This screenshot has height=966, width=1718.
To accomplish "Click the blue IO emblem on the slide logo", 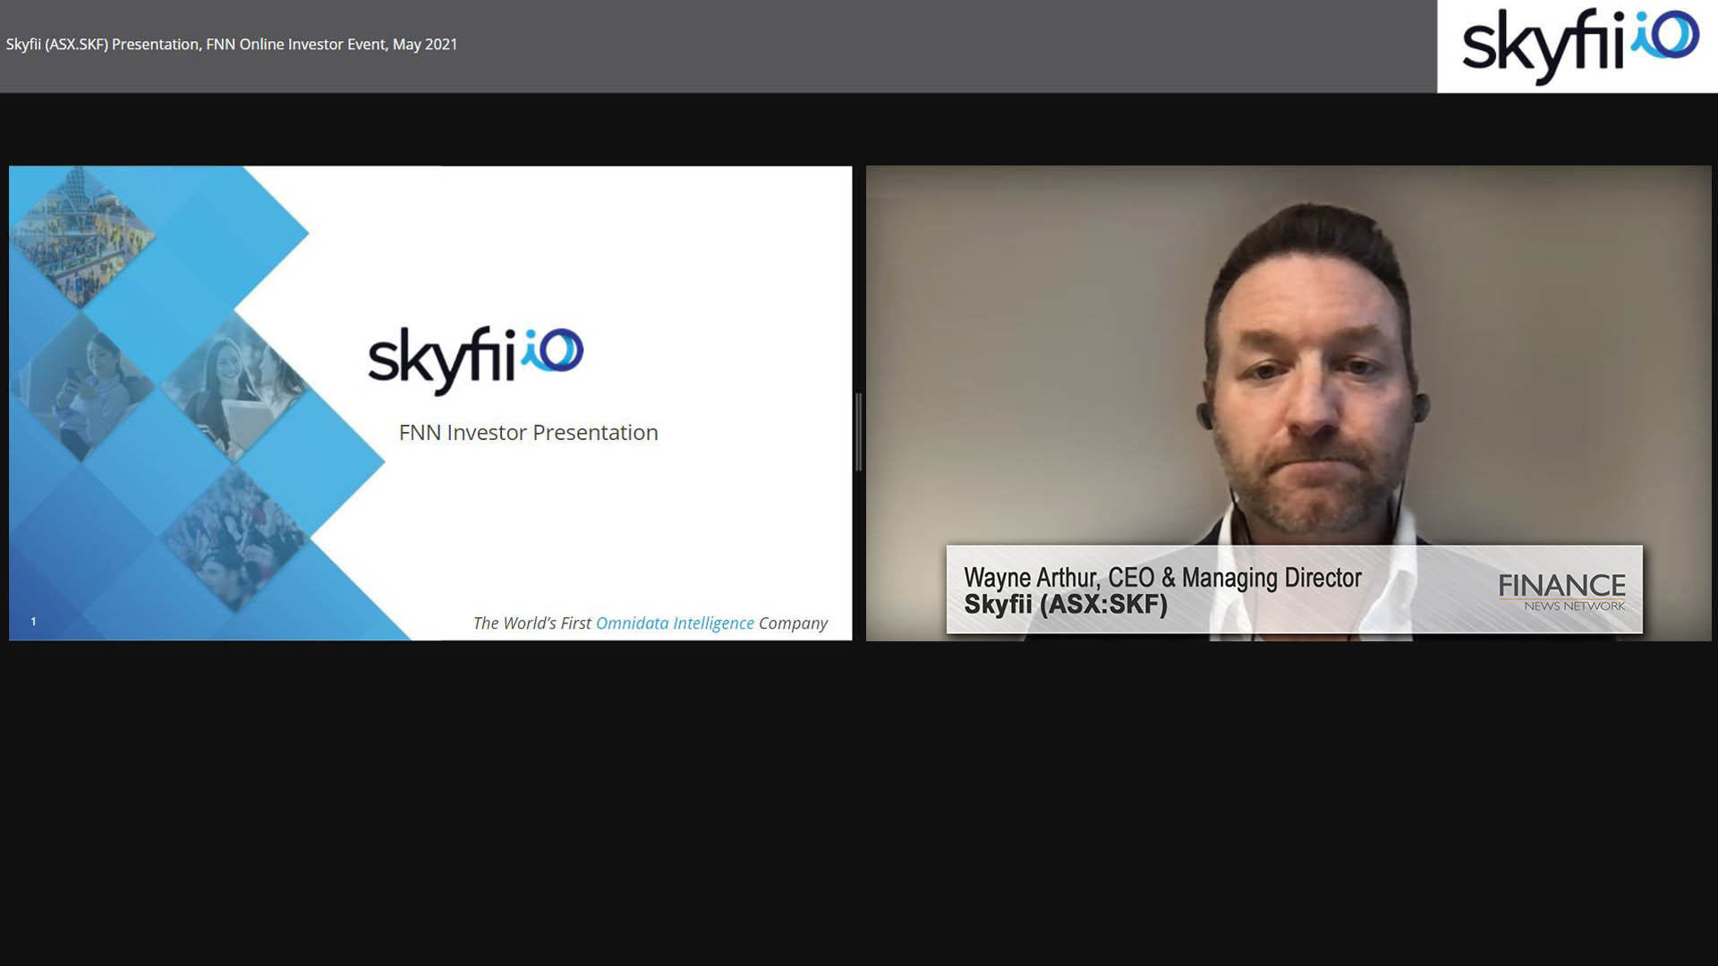I will click(x=555, y=351).
